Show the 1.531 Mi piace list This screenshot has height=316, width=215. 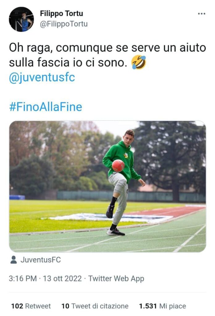point(163,306)
